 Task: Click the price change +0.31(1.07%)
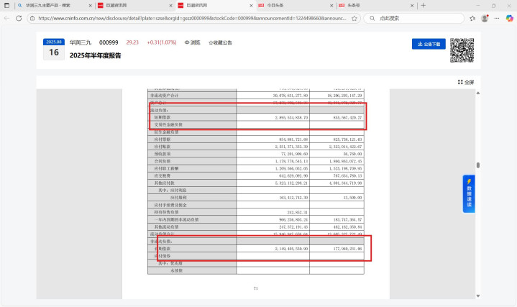pyautogui.click(x=162, y=42)
